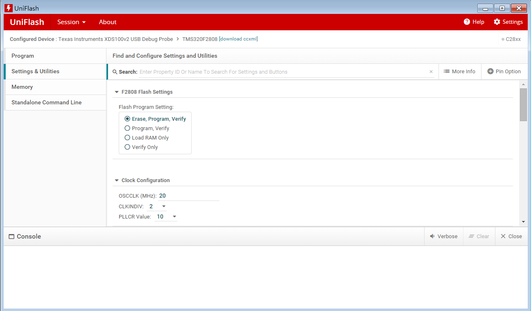The image size is (531, 311).
Task: Collapse the F2808 Flash Settings section
Action: [x=117, y=92]
